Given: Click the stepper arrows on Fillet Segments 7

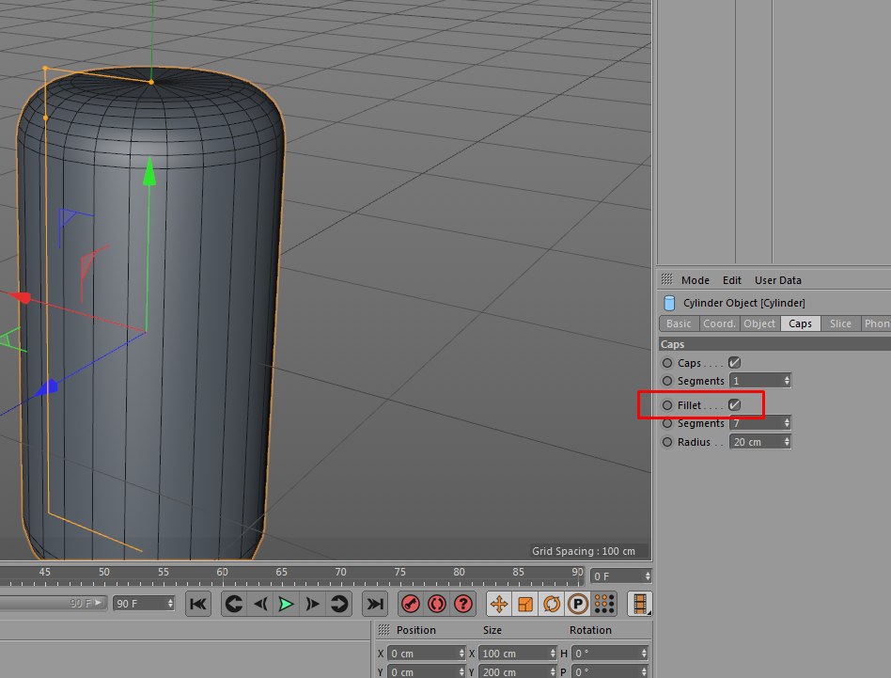Looking at the screenshot, I should click(x=786, y=424).
